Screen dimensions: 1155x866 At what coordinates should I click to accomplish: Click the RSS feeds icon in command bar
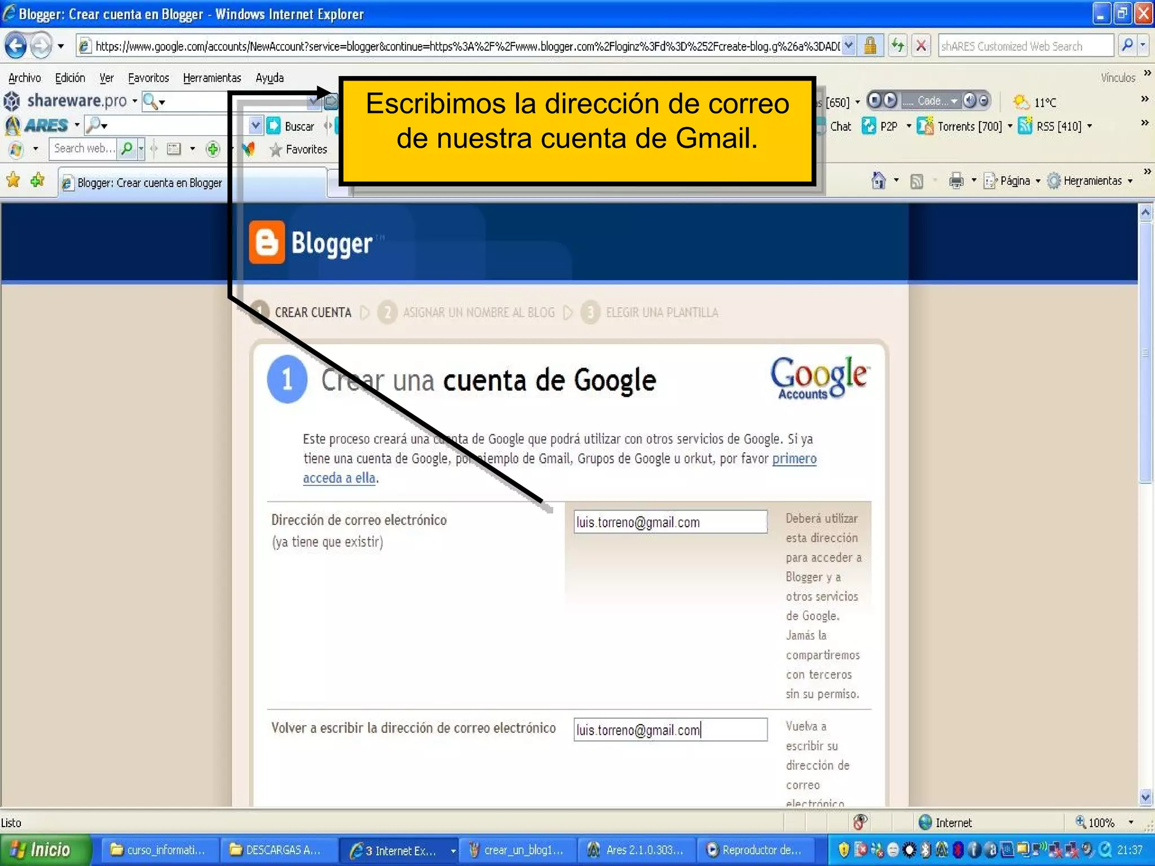917,182
